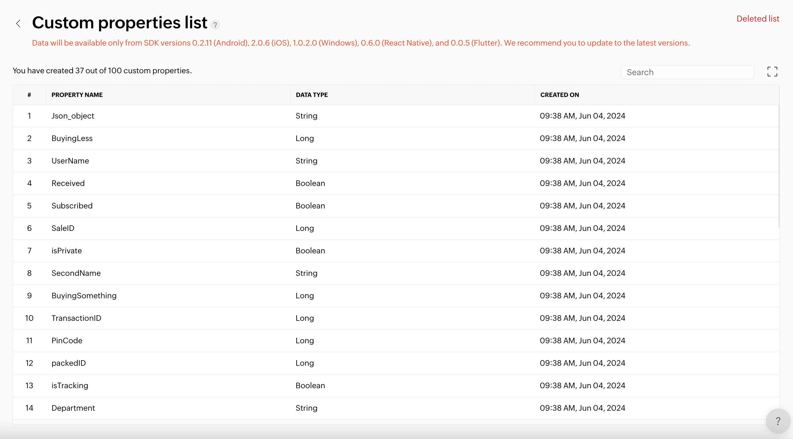Click the table's vertical scrollbar

tap(779, 166)
